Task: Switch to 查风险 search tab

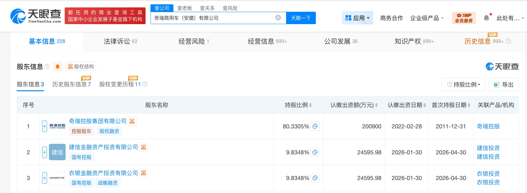Action: [230, 8]
